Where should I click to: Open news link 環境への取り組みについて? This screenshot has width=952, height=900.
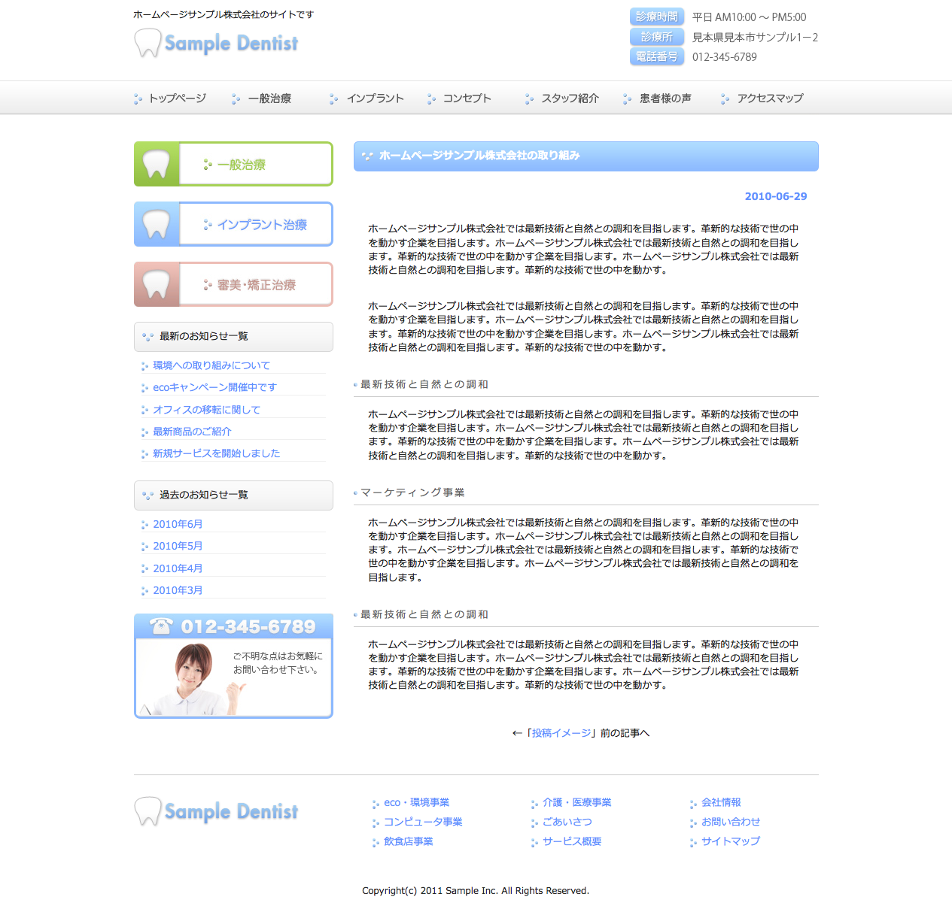pyautogui.click(x=211, y=365)
